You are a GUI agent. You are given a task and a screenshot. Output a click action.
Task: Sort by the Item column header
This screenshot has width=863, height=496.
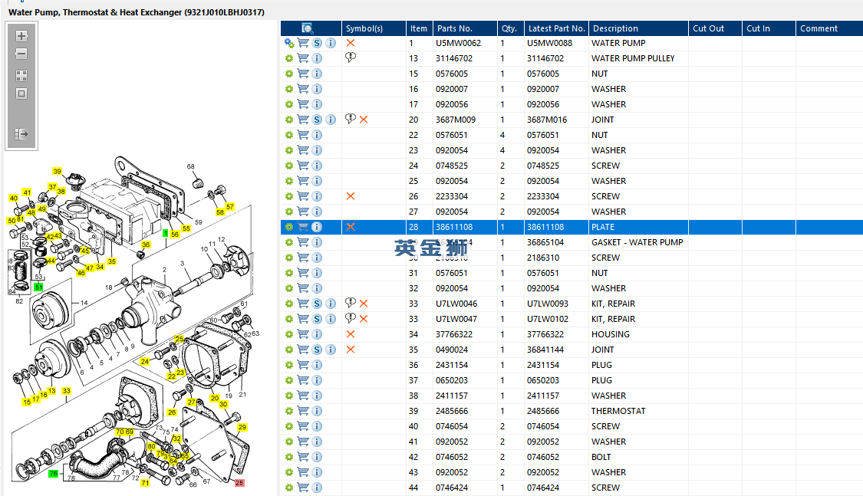point(418,28)
